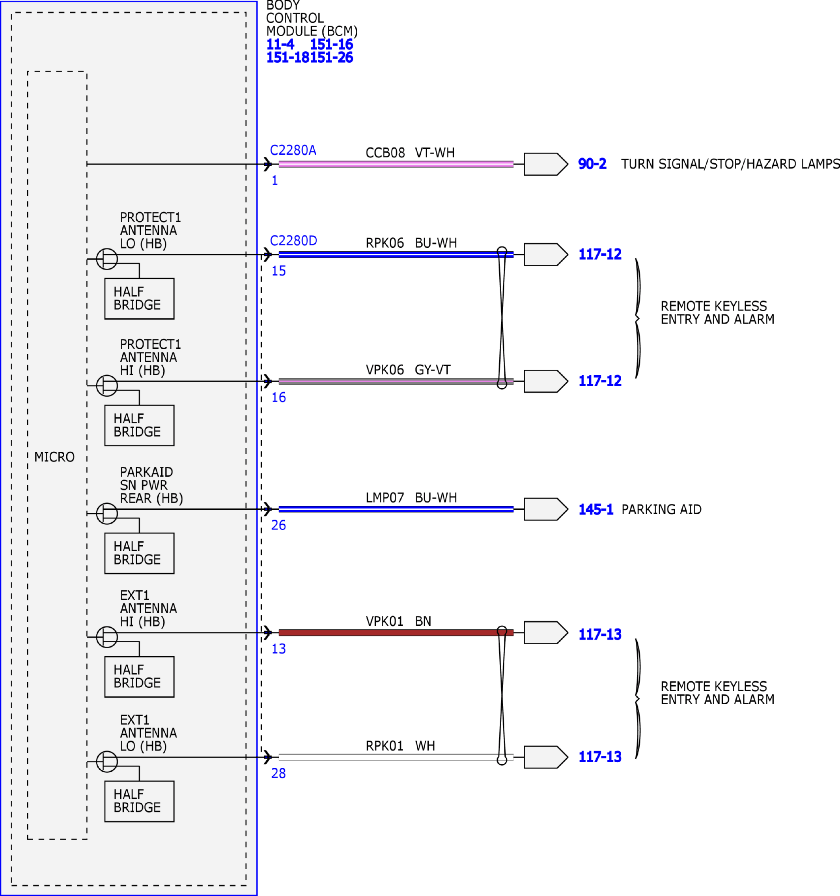Click the off-page arrow on RPK01 WH wire
The height and width of the screenshot is (896, 840).
[546, 757]
